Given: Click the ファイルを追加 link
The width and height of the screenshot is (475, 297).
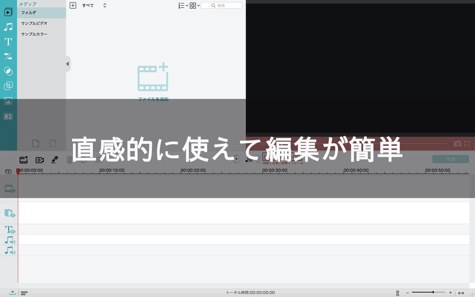Looking at the screenshot, I should tap(153, 99).
